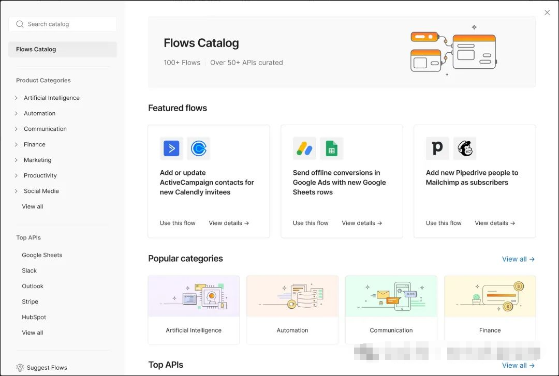Open Google Sheets under Top APIs sidebar
The height and width of the screenshot is (376, 559).
click(42, 255)
